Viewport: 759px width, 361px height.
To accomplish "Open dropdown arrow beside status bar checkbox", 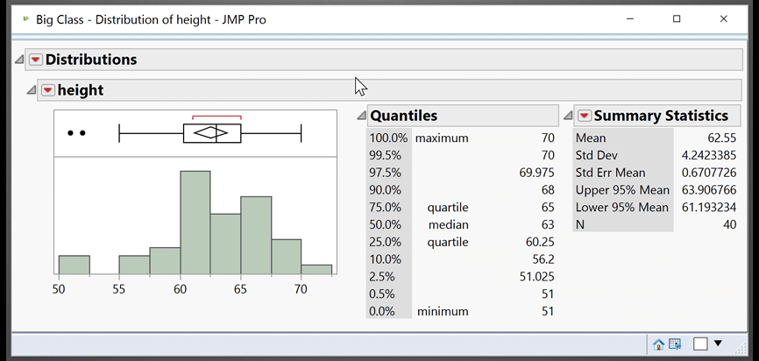I will [719, 343].
